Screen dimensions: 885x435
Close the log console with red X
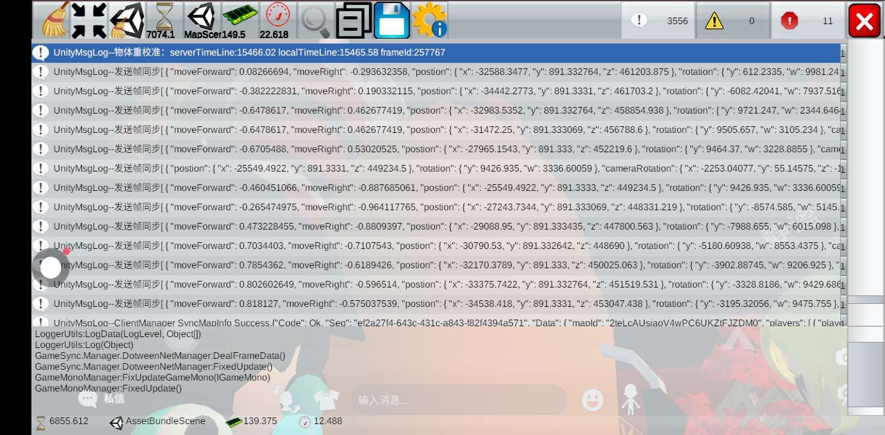pos(864,21)
